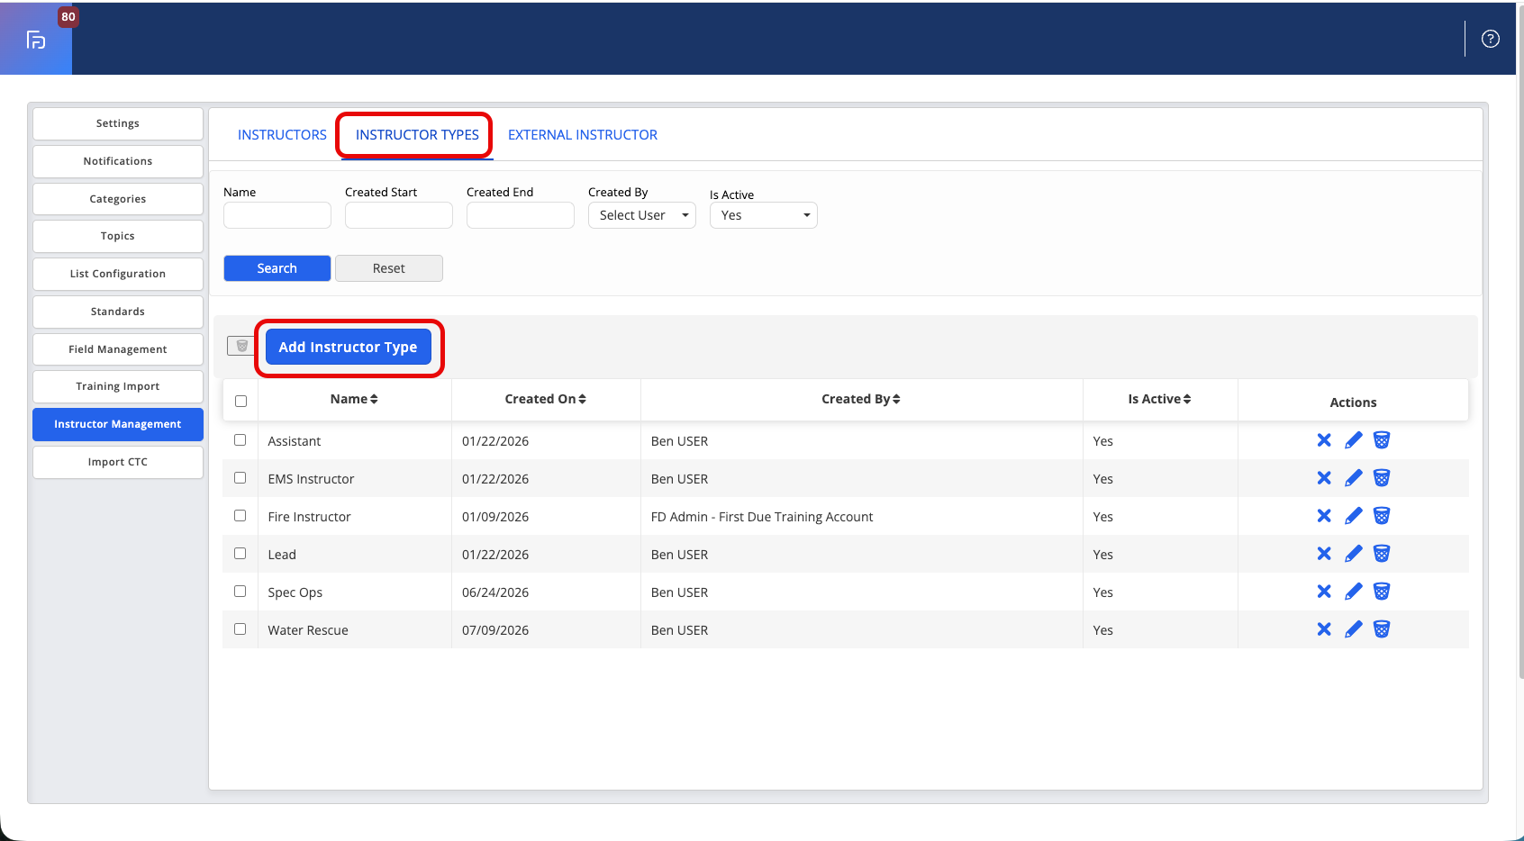Screen dimensions: 1524x841
Task: Click the Created End date field
Action: tap(521, 215)
